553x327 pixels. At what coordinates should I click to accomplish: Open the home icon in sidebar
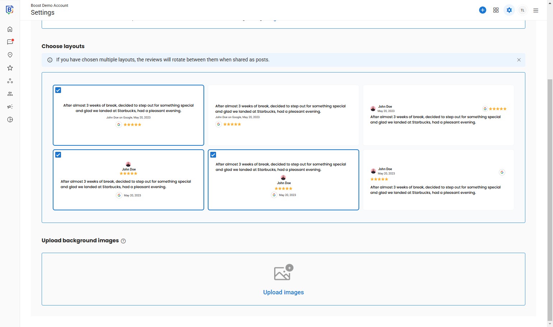tap(10, 29)
